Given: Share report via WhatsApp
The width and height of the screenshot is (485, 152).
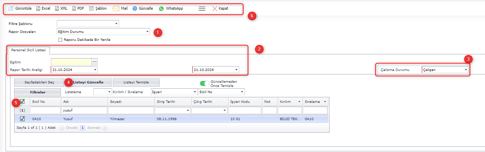Looking at the screenshot, I should click(161, 8).
